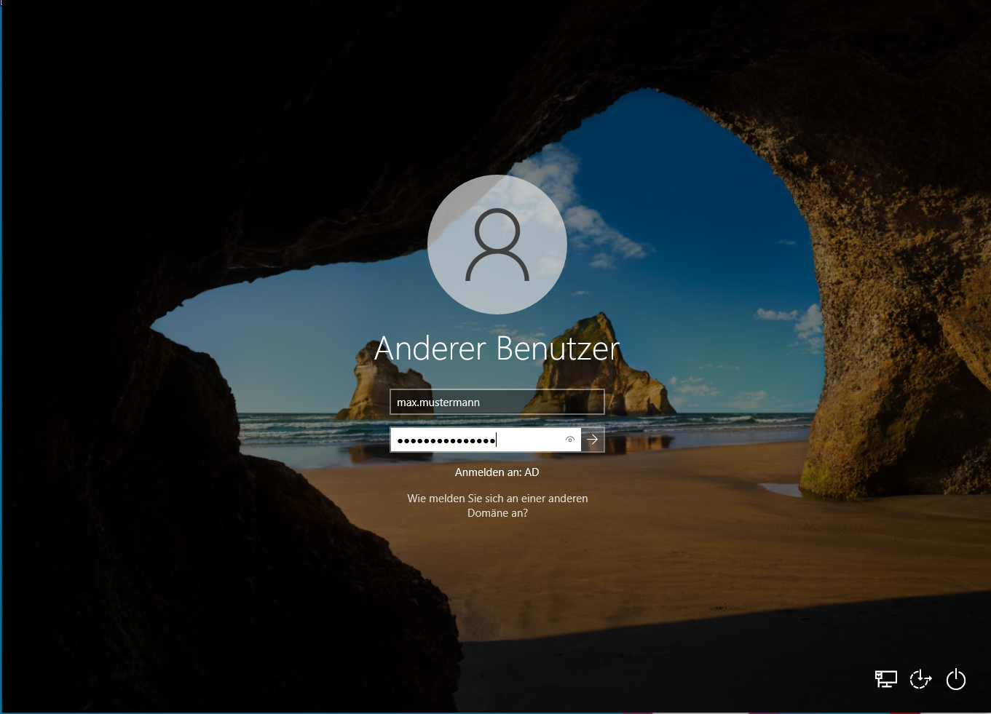This screenshot has width=991, height=714.
Task: Open the Ease of Access icon
Action: tap(920, 679)
